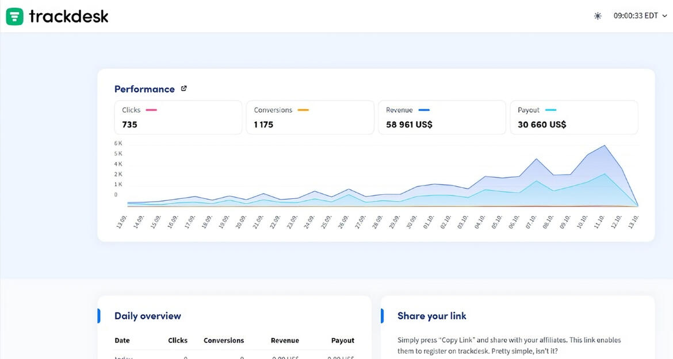Click the pink Clicks legend line
Viewport: 673px width, 359px height.
(x=151, y=110)
